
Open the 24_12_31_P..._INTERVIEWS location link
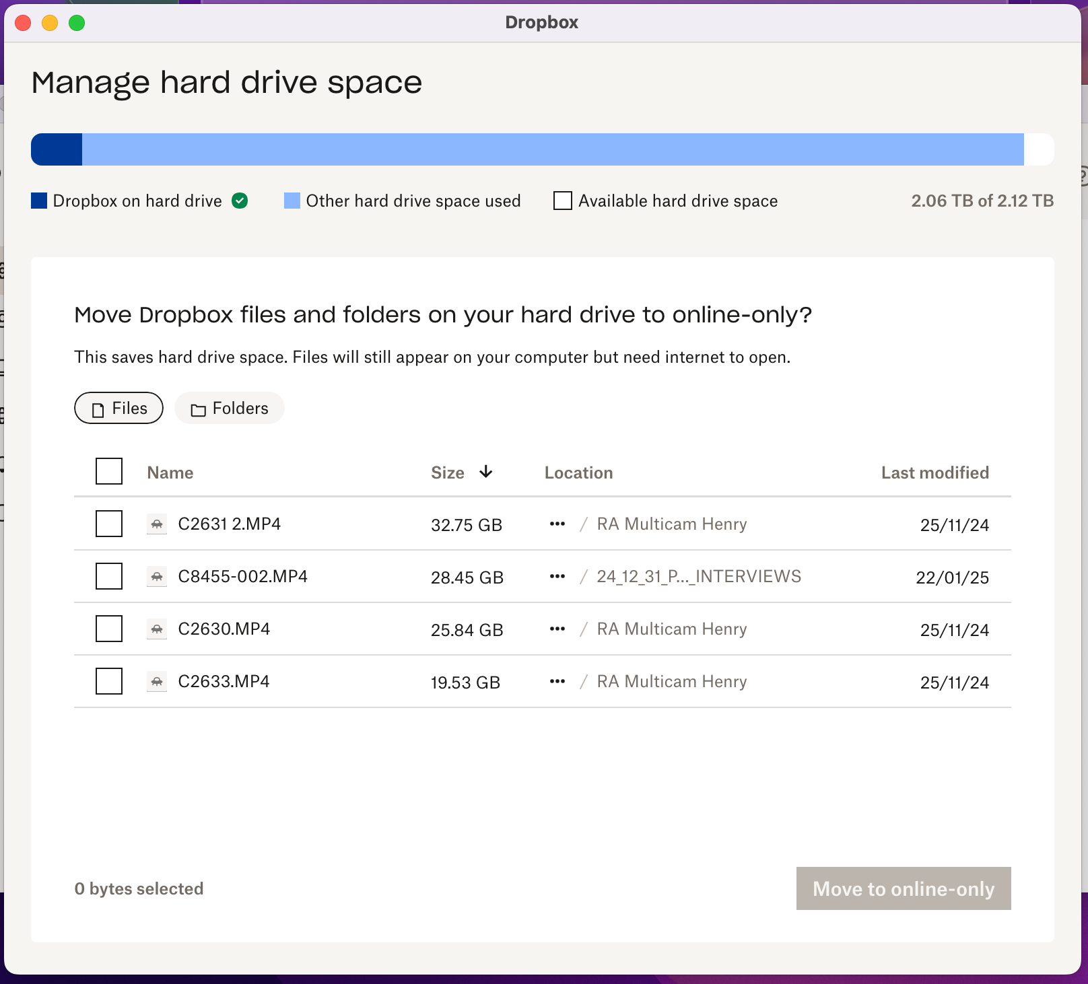pyautogui.click(x=699, y=577)
